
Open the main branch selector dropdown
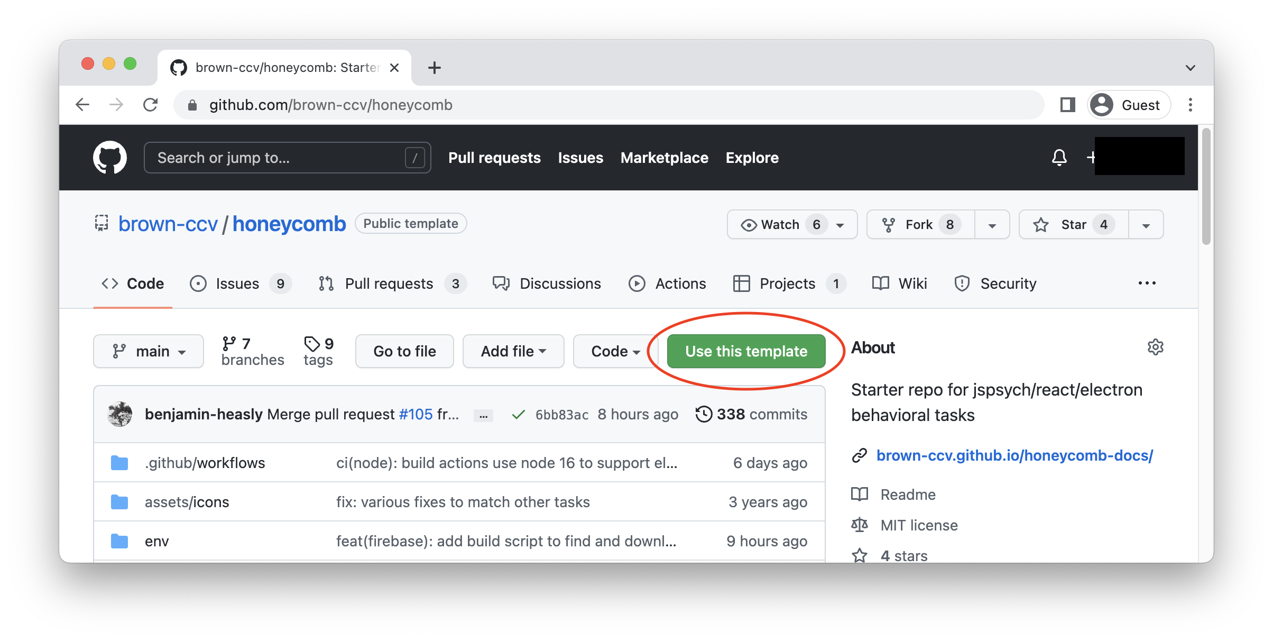click(x=149, y=351)
